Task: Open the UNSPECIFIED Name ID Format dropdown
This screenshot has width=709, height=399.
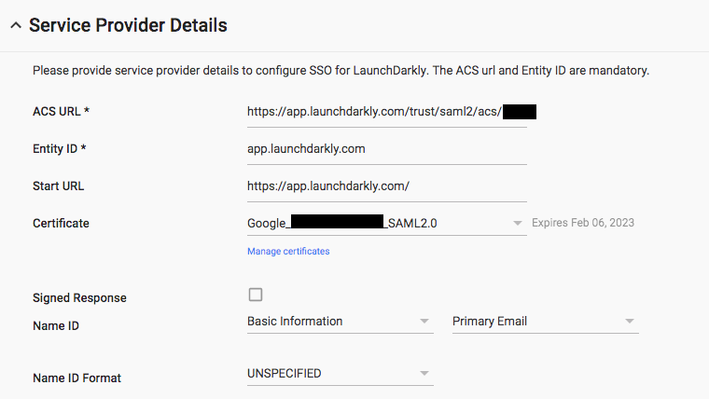Action: [331, 374]
